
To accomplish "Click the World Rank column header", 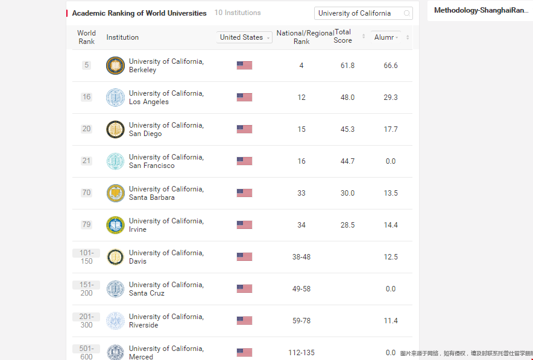I will 86,37.
